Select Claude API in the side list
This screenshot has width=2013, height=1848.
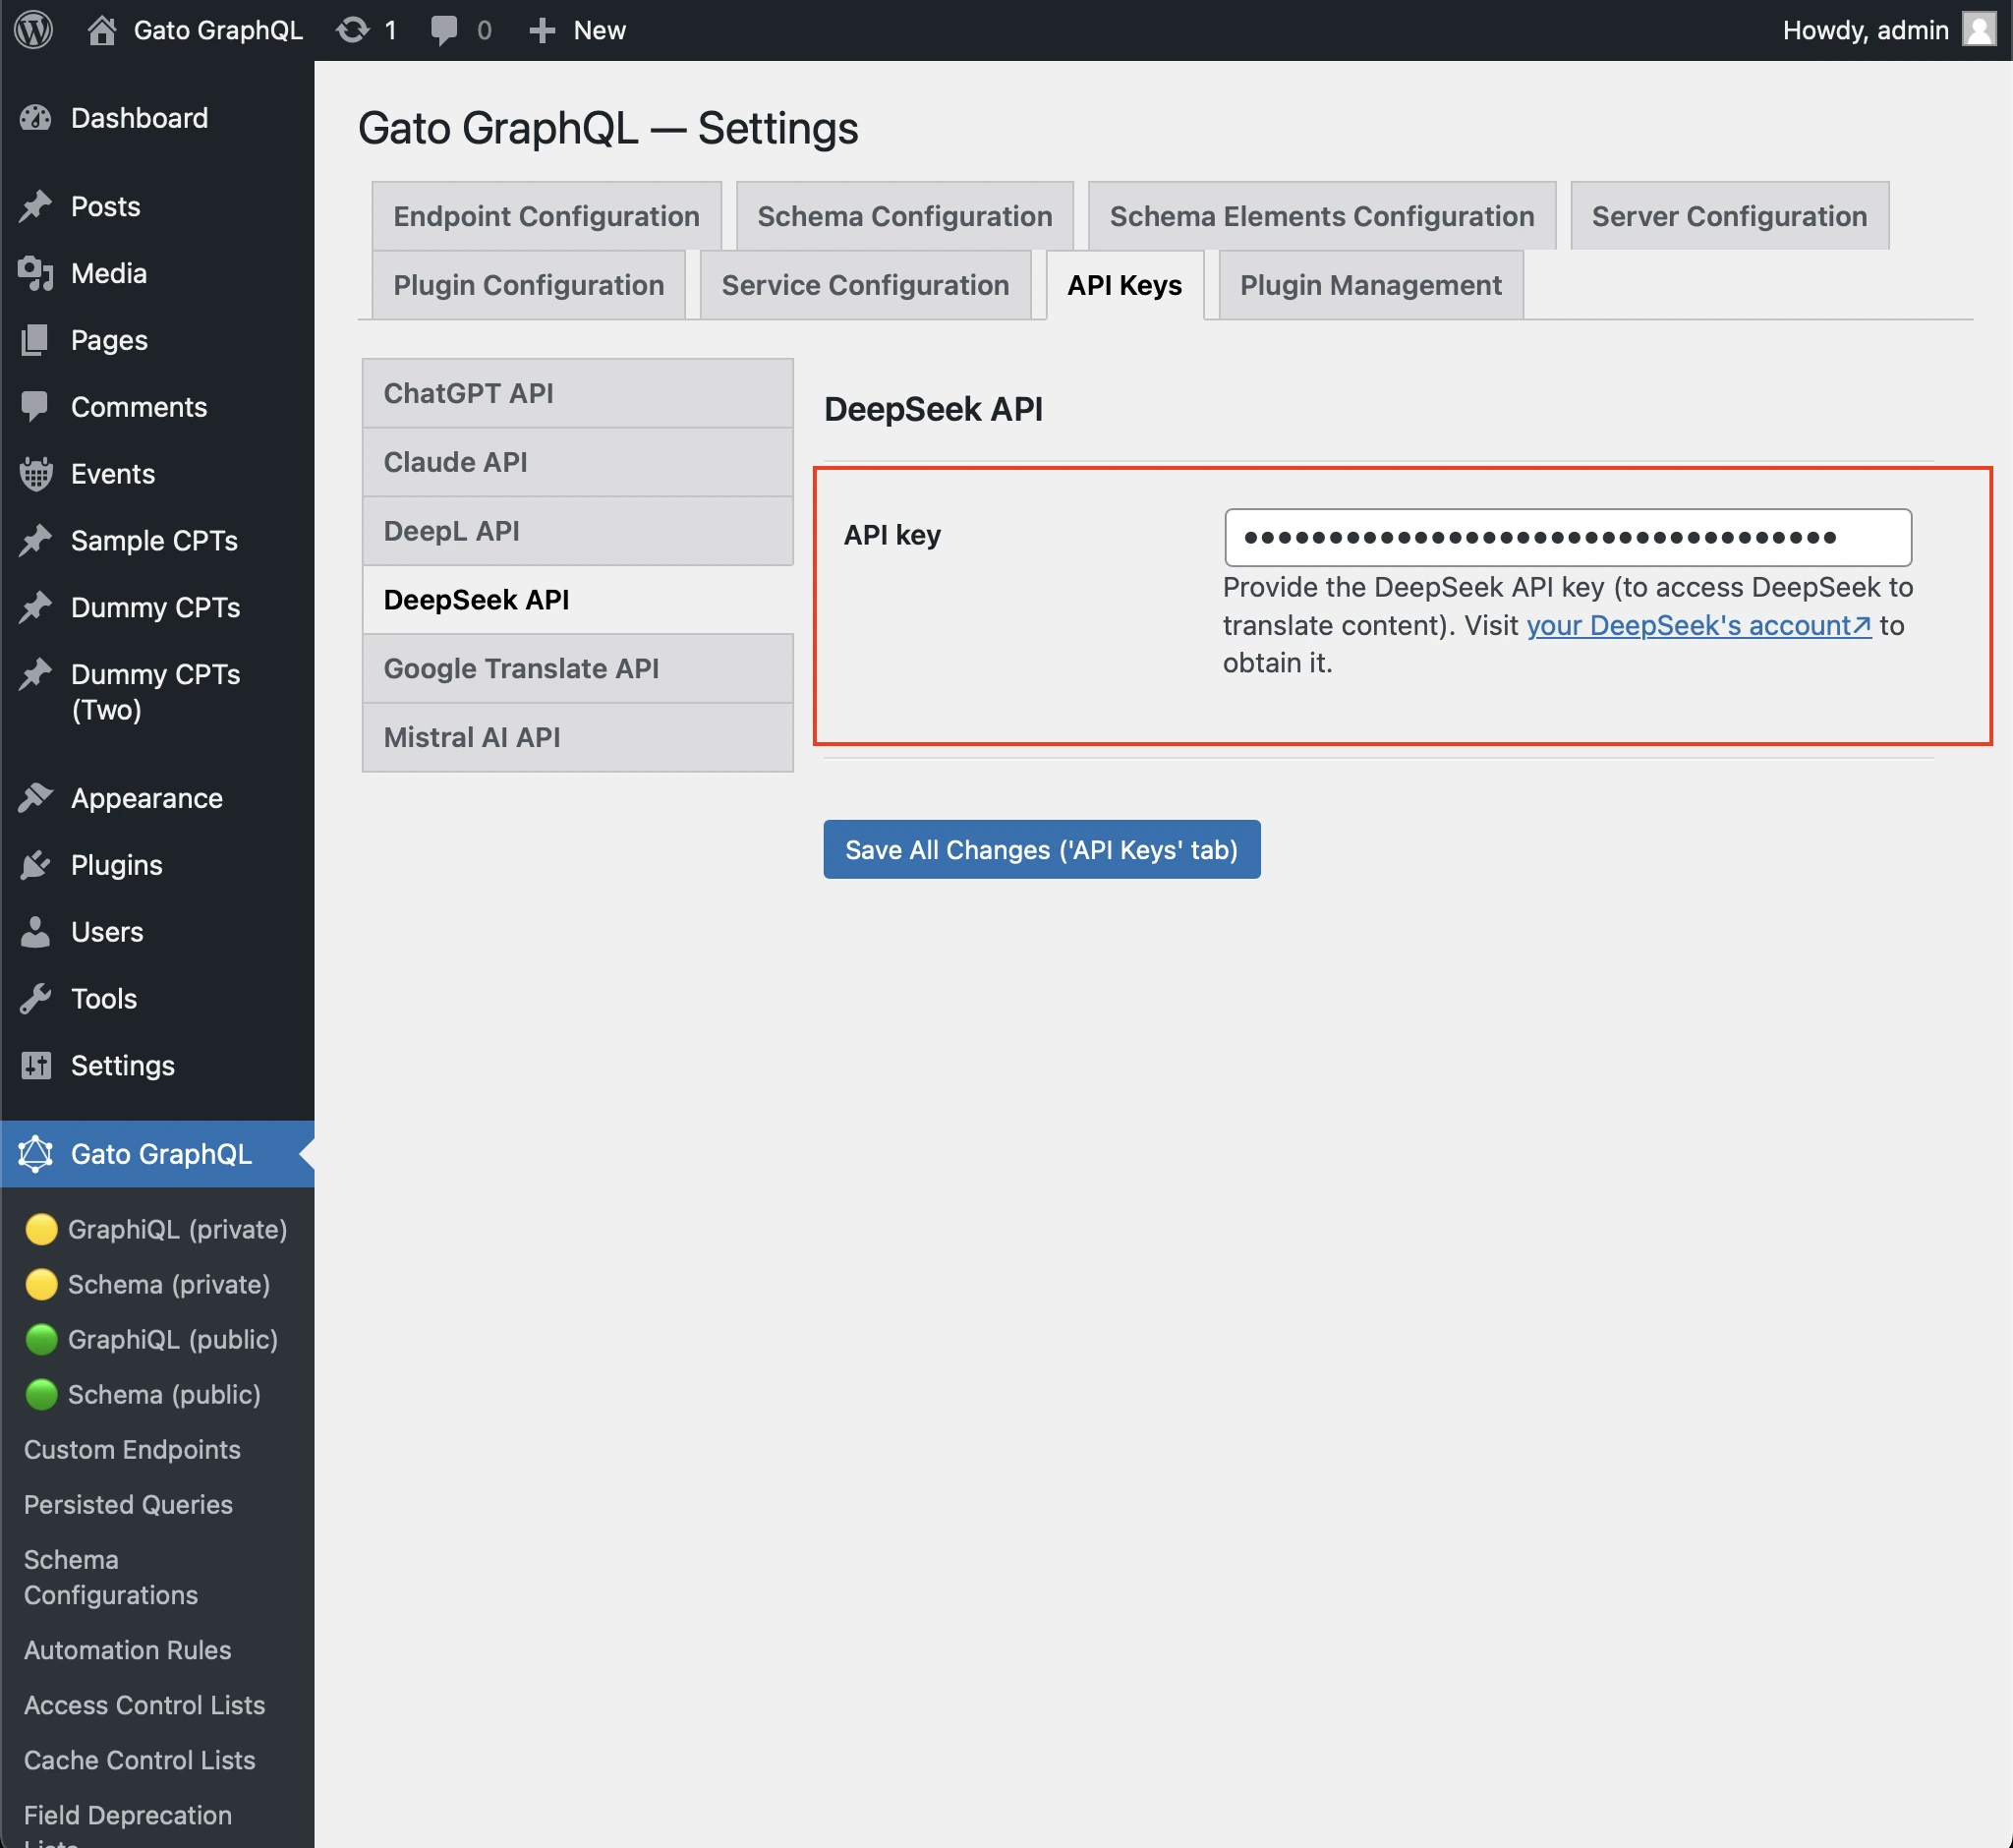[x=577, y=462]
